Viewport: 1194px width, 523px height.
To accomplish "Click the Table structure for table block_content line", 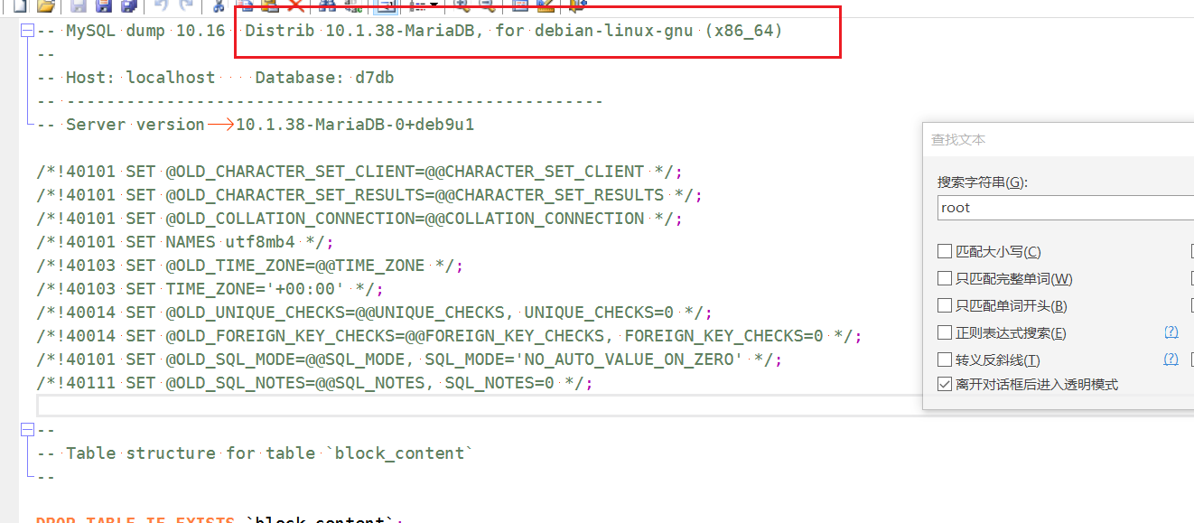I will pyautogui.click(x=256, y=453).
